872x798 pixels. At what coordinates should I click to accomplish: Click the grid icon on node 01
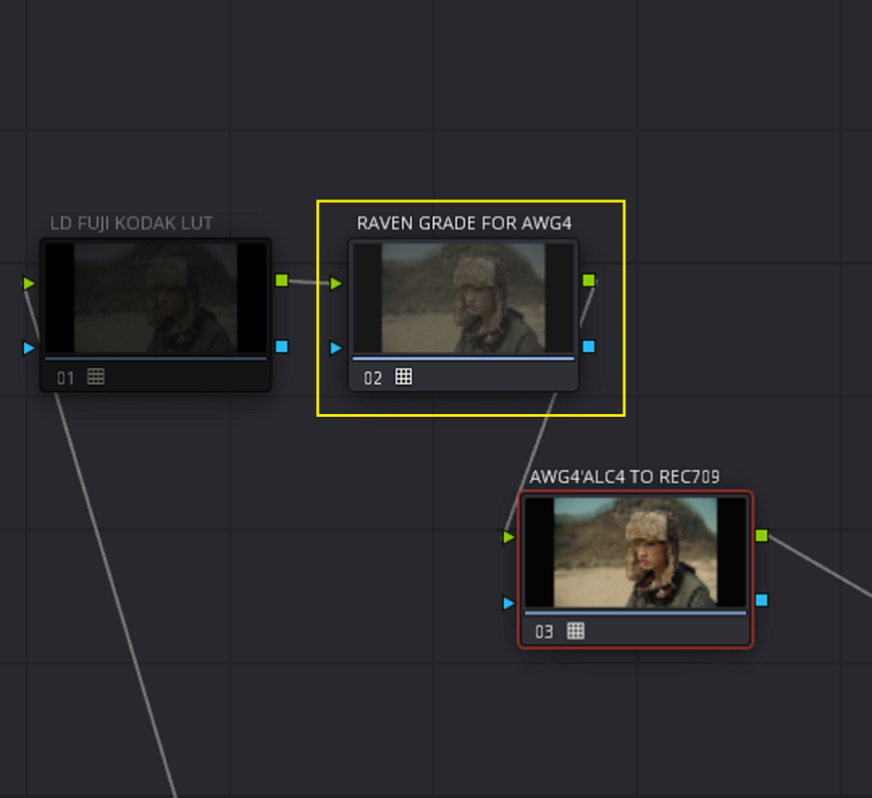96,377
